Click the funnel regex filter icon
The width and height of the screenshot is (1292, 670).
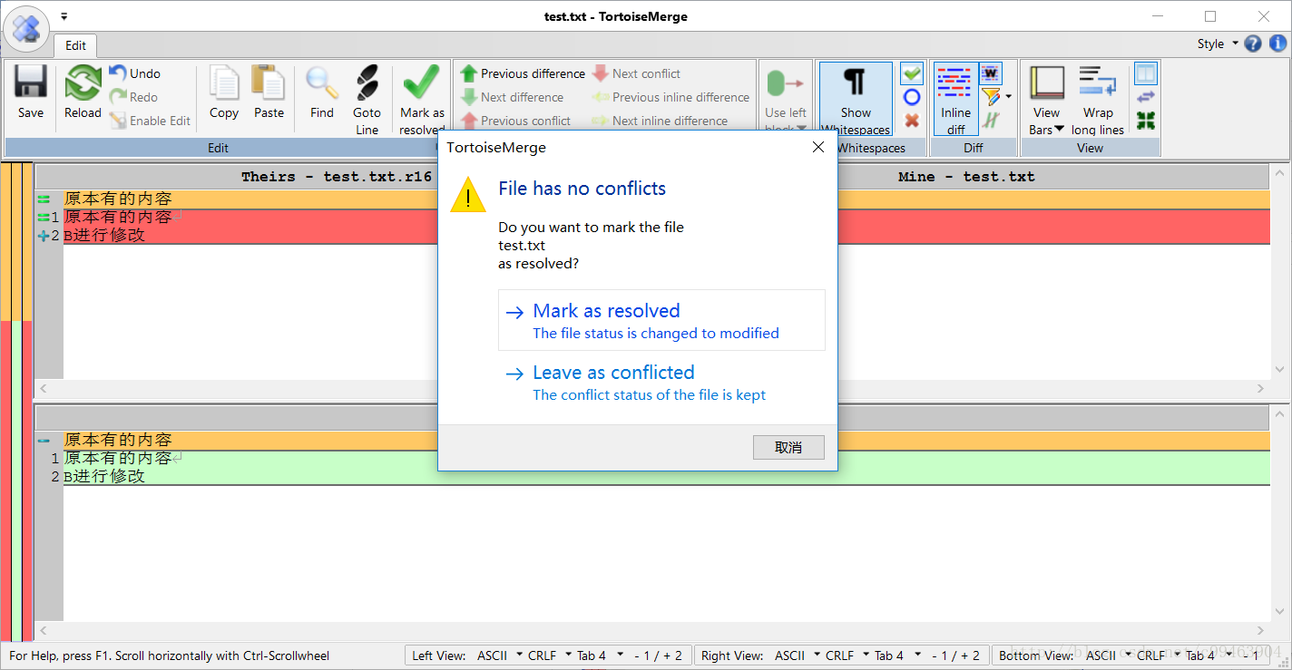(991, 97)
